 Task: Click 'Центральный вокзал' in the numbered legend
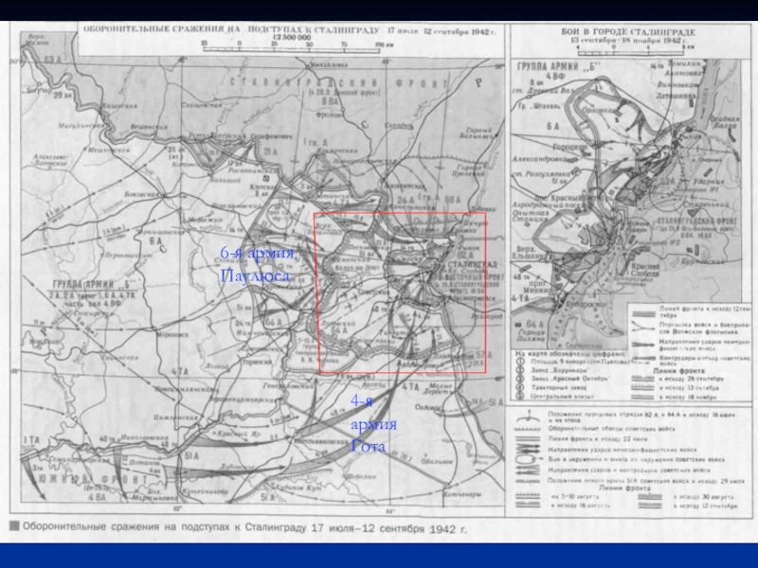coord(563,396)
